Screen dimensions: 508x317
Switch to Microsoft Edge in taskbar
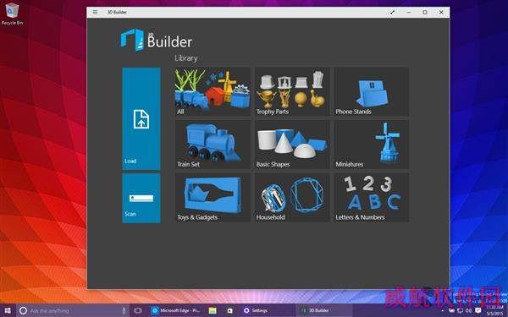[175, 311]
